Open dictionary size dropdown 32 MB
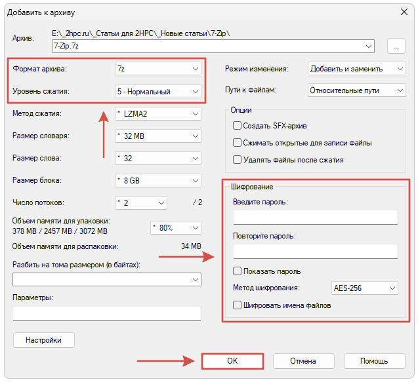The image size is (418, 382). click(x=157, y=136)
